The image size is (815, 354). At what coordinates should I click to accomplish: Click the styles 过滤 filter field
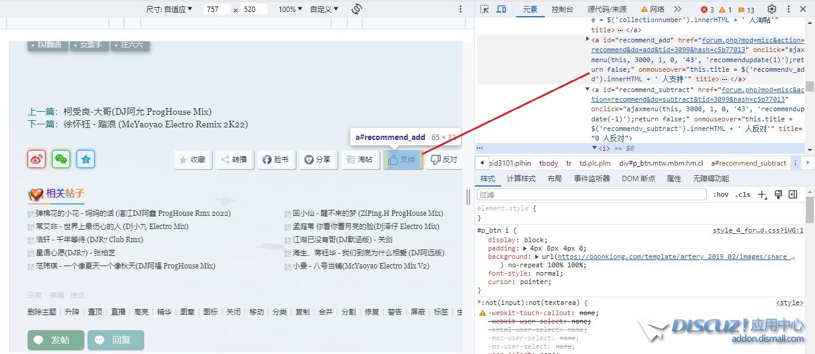tap(591, 194)
